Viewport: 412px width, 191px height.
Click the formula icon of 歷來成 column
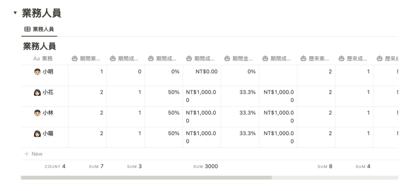coord(341,59)
